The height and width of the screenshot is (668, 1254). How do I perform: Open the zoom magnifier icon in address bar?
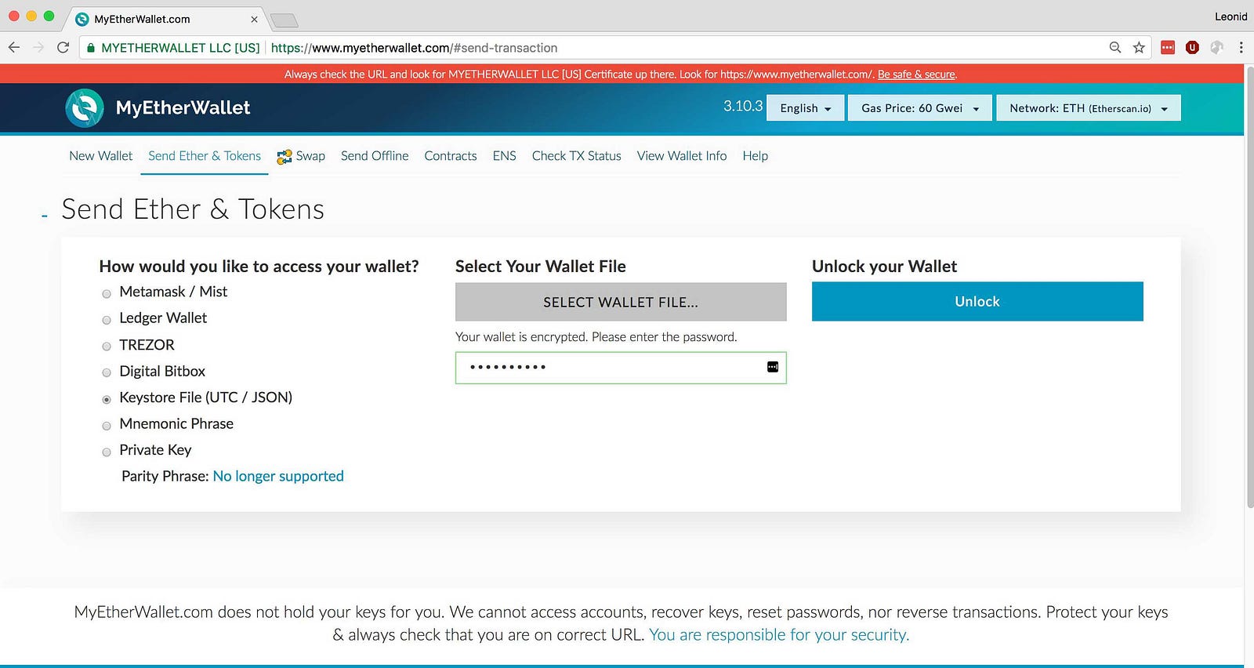1115,48
